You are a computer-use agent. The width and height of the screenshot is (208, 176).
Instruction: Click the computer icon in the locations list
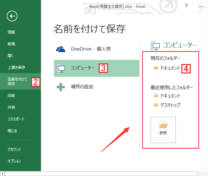click(61, 68)
